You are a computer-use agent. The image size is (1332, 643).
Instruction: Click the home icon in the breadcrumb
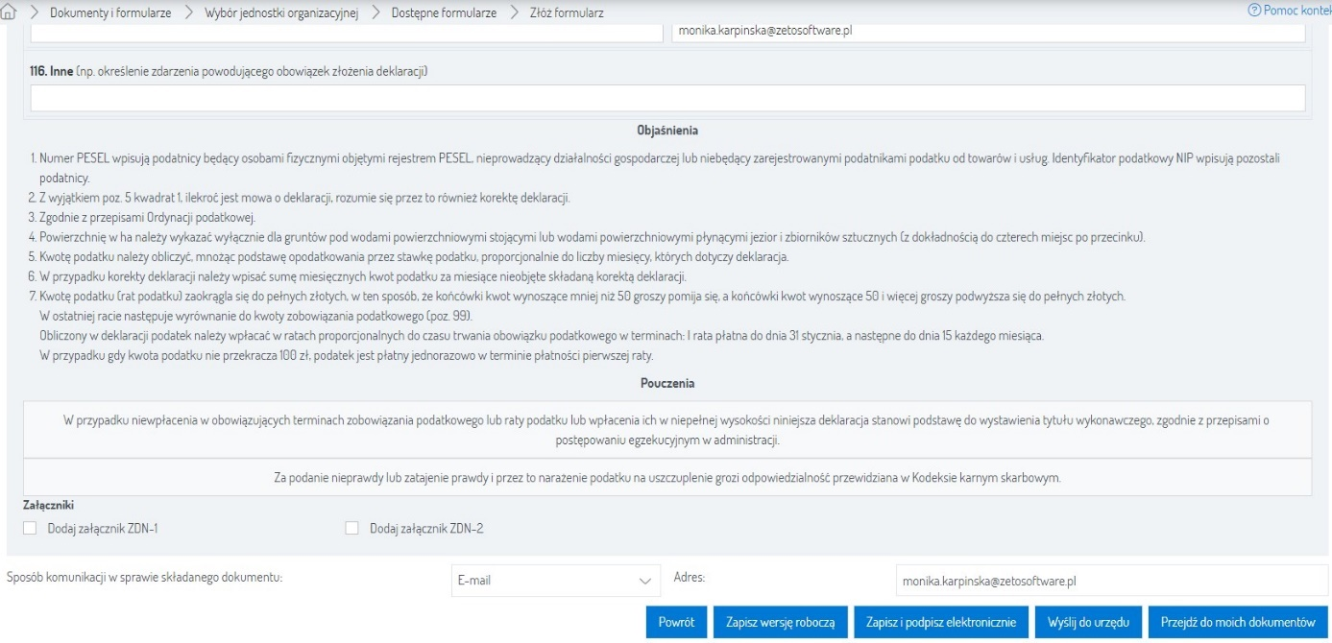pyautogui.click(x=12, y=14)
